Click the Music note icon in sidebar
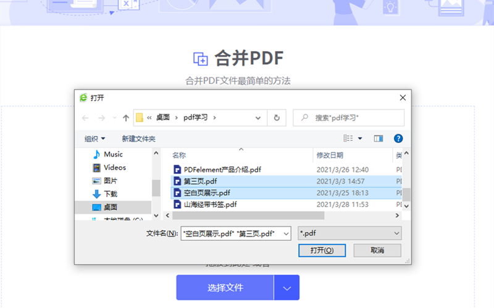This screenshot has width=494, height=308. pyautogui.click(x=96, y=155)
